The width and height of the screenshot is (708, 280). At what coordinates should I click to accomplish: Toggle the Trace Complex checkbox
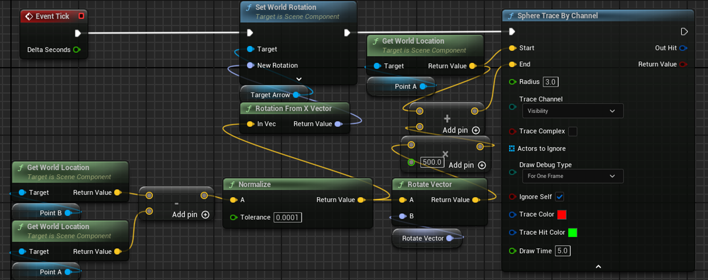[573, 131]
